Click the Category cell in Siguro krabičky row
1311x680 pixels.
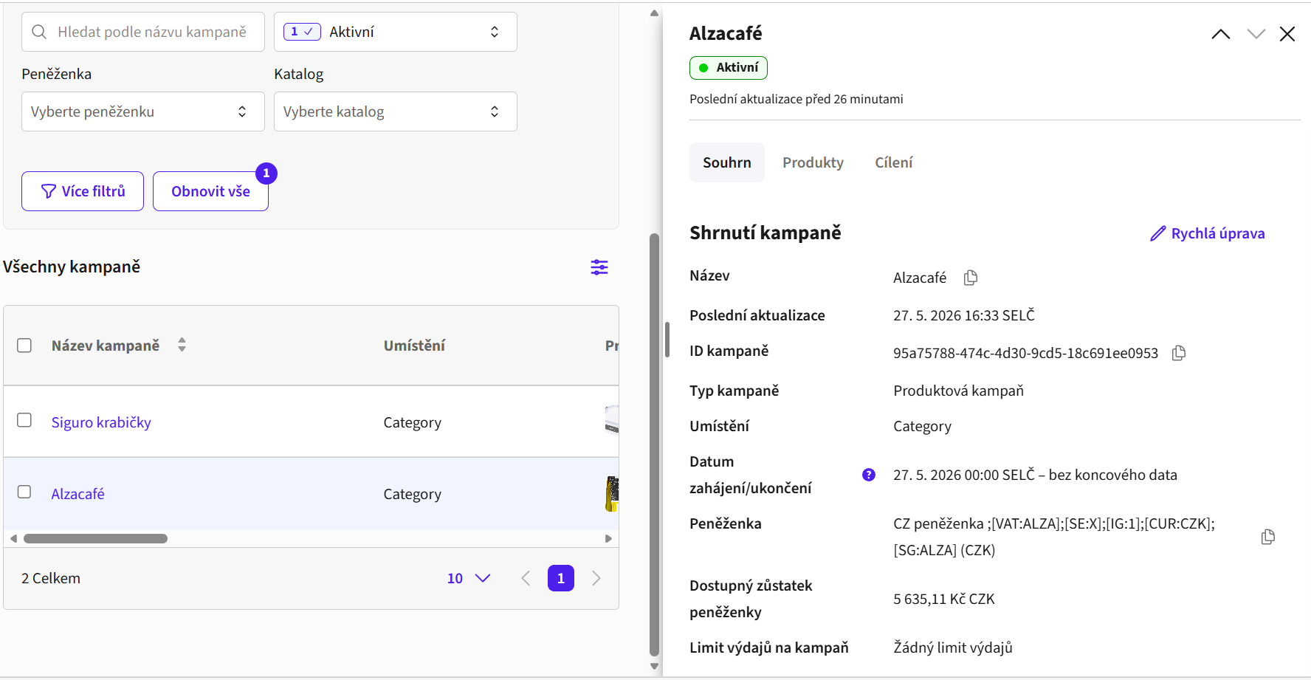click(412, 422)
